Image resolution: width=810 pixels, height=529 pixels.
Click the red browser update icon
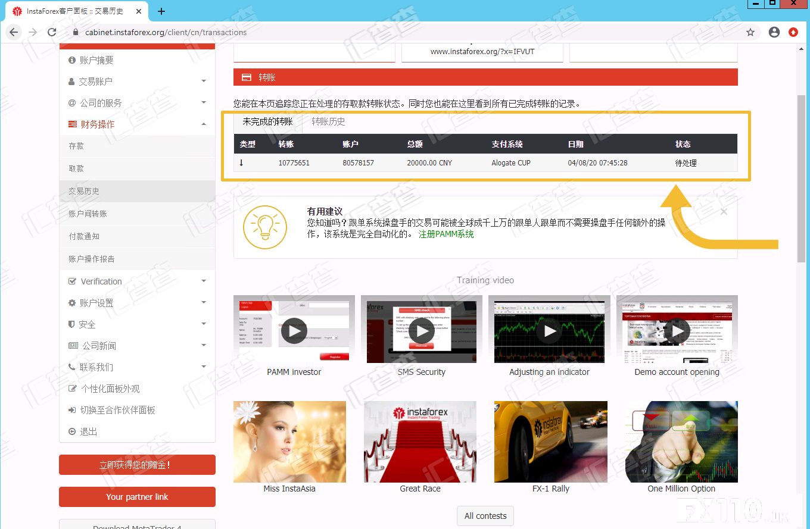793,32
